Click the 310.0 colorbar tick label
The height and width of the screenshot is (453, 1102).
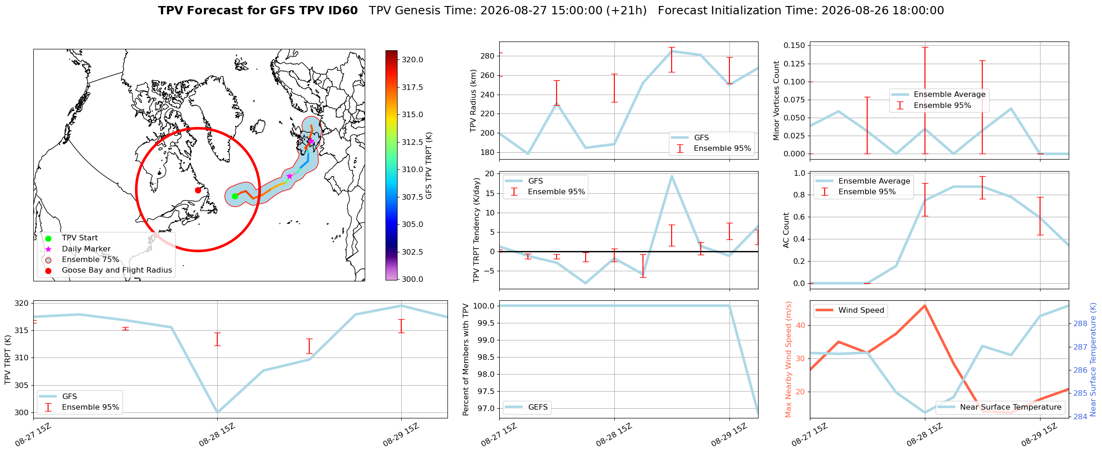pyautogui.click(x=412, y=169)
